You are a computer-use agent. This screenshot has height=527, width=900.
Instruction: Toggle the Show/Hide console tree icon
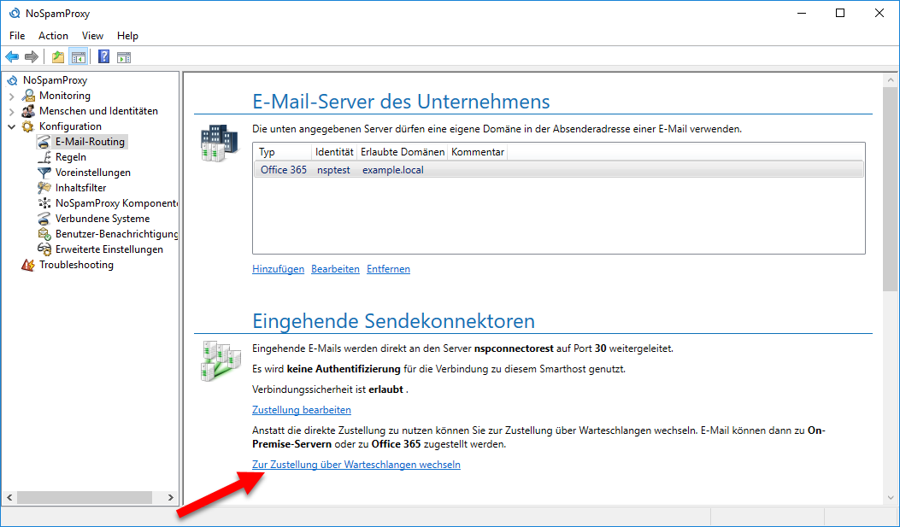[x=78, y=56]
